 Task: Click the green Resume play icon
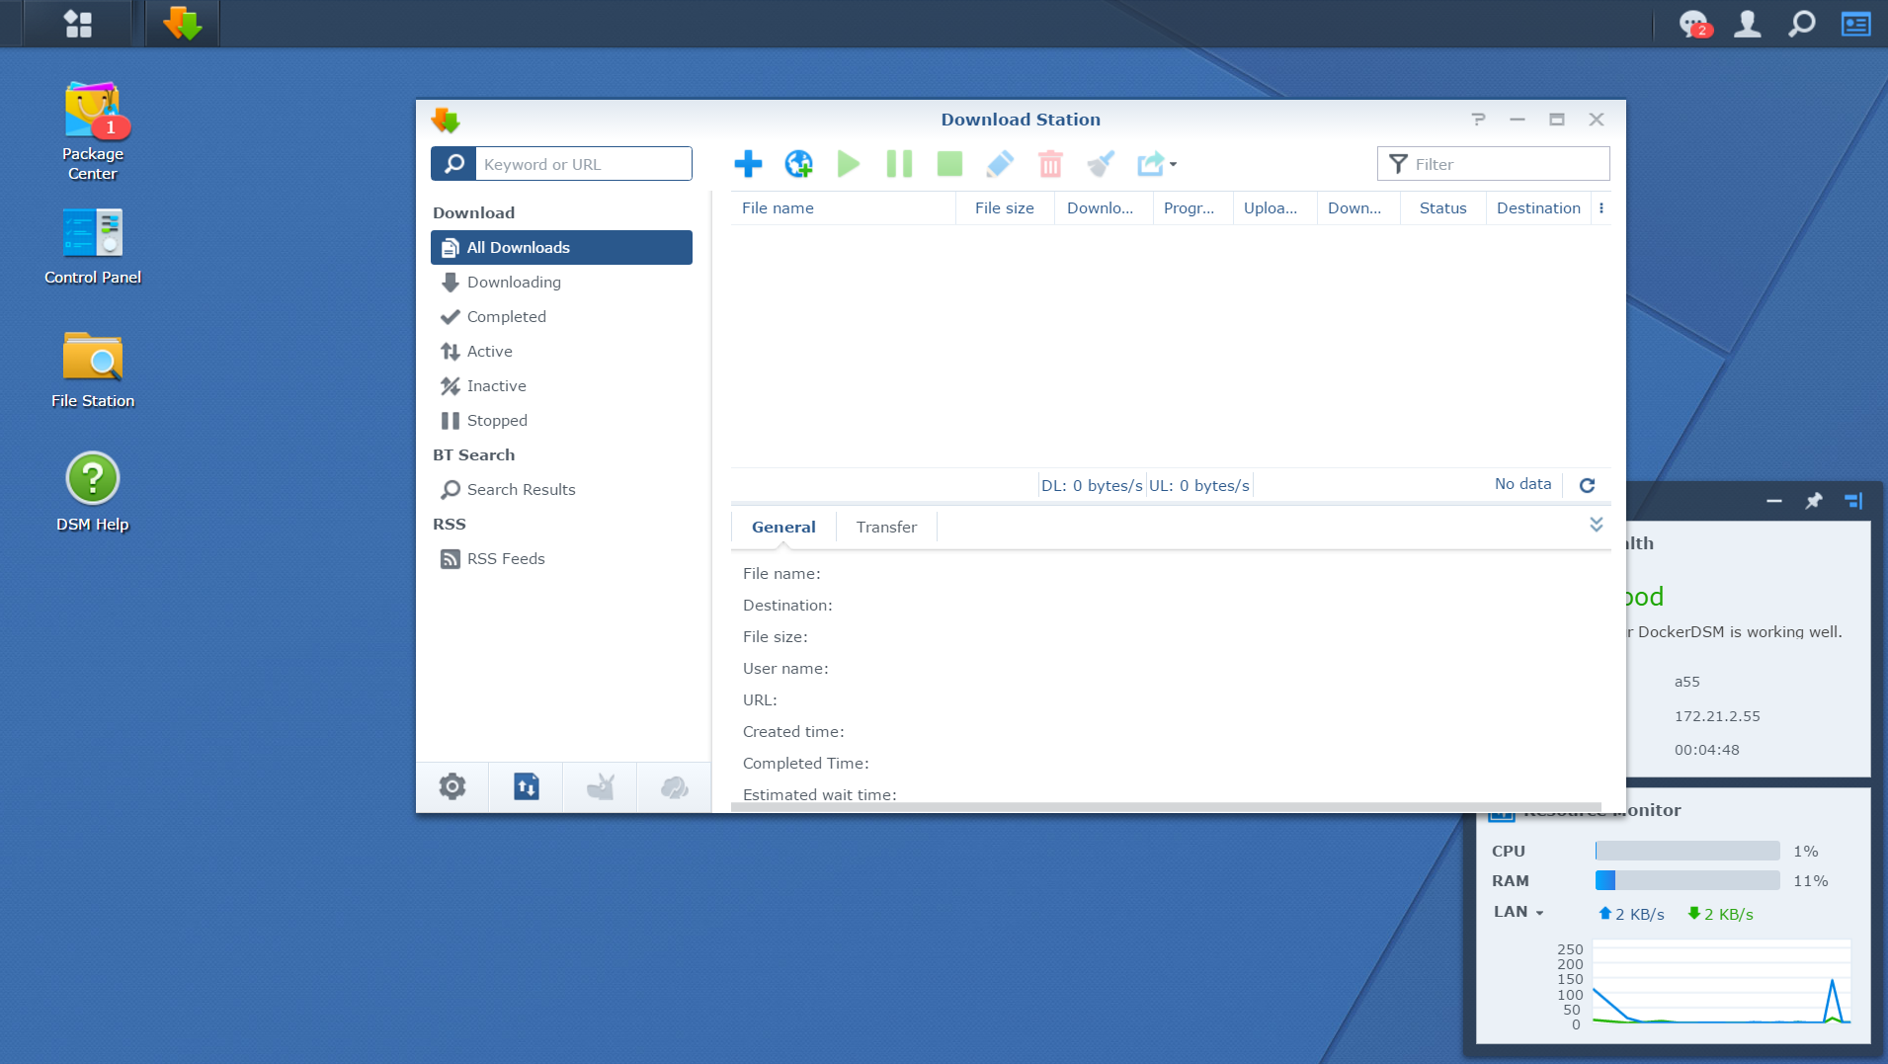[x=849, y=164]
